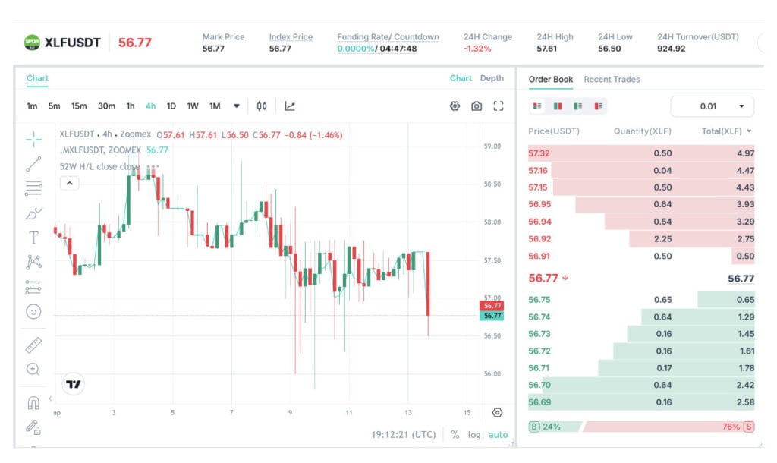Open the chart settings gear
The image size is (777, 463).
455,106
